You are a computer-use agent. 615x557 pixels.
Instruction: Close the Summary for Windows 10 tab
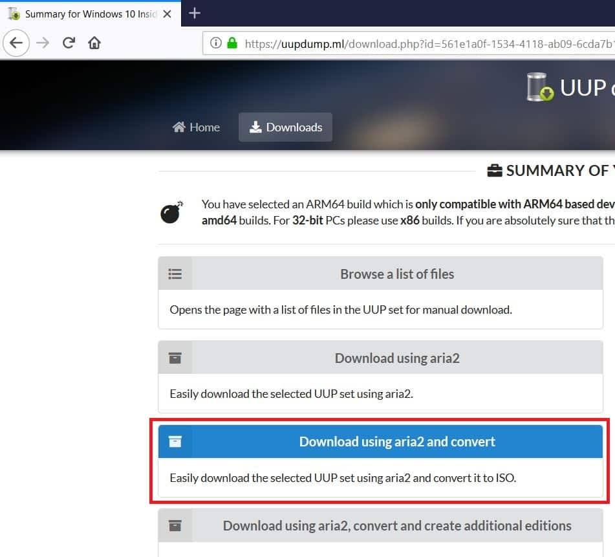coord(167,14)
